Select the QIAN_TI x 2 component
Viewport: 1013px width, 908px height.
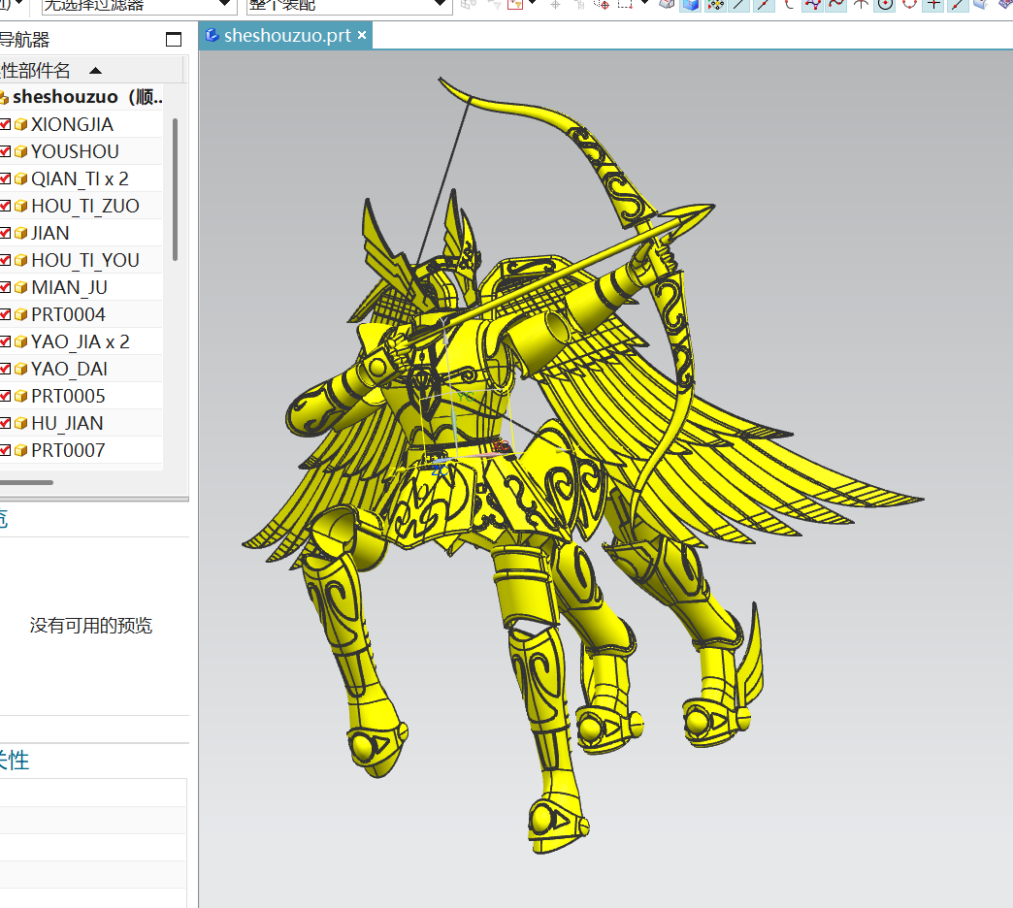(80, 178)
